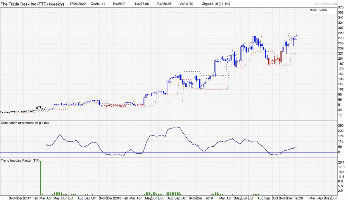Click the '2020' label on the time axis
The width and height of the screenshot is (348, 200).
point(299,198)
